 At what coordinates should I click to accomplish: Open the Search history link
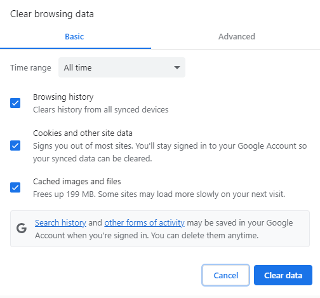[x=60, y=223]
